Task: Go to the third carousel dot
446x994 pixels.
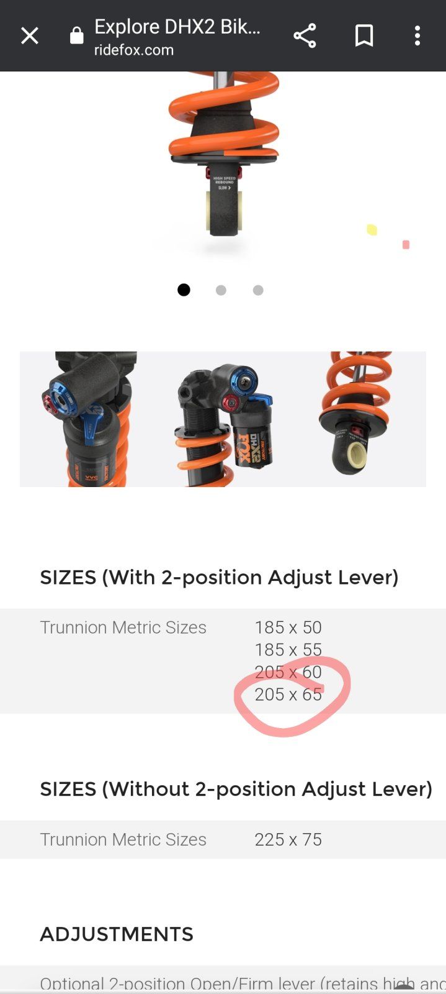Action: click(x=258, y=290)
